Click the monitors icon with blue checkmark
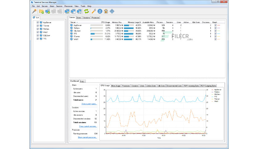Viewport: 258px width, 149px height. tap(79, 11)
